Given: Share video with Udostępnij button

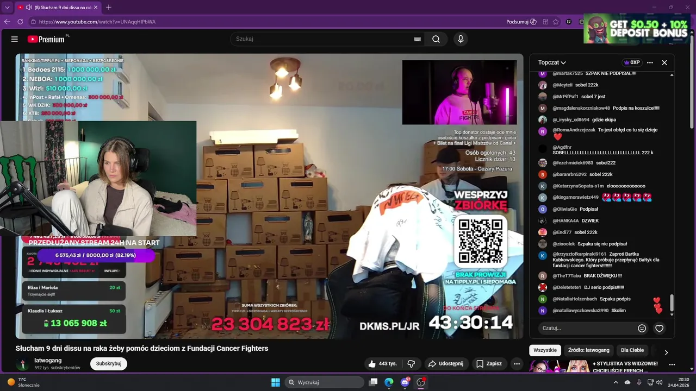Looking at the screenshot, I should tap(446, 364).
